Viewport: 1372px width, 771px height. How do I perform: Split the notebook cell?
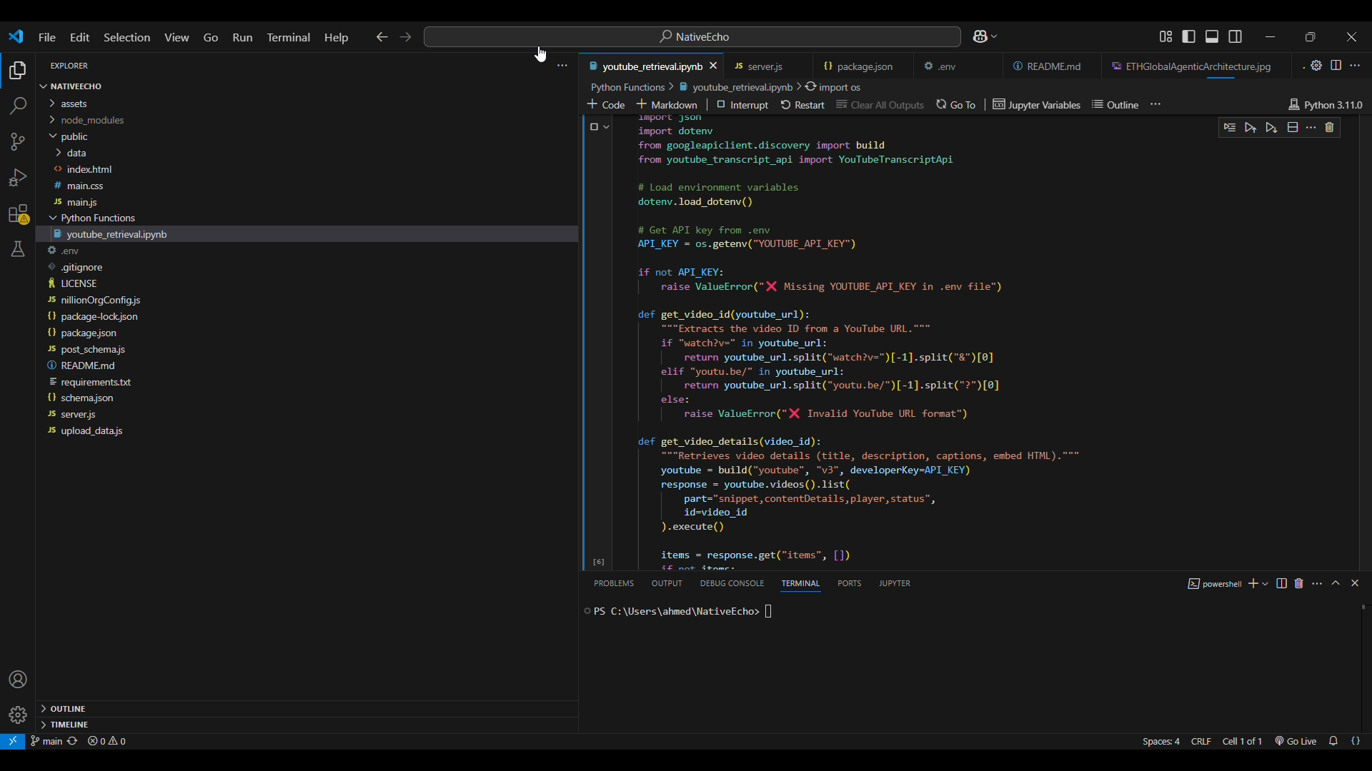click(x=1293, y=128)
